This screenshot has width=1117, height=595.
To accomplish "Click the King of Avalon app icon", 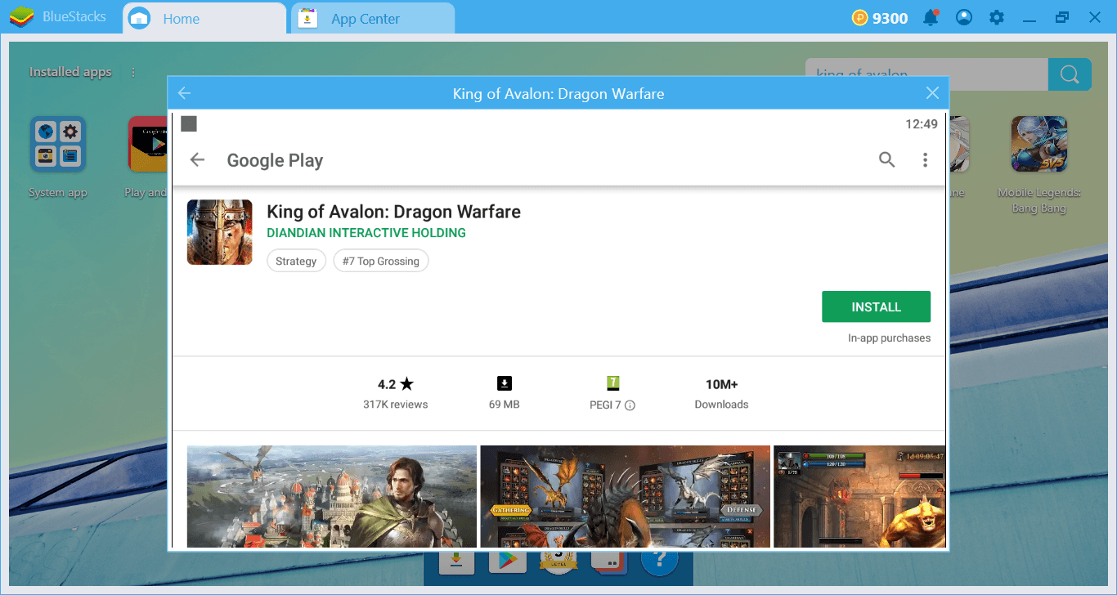I will pyautogui.click(x=219, y=232).
